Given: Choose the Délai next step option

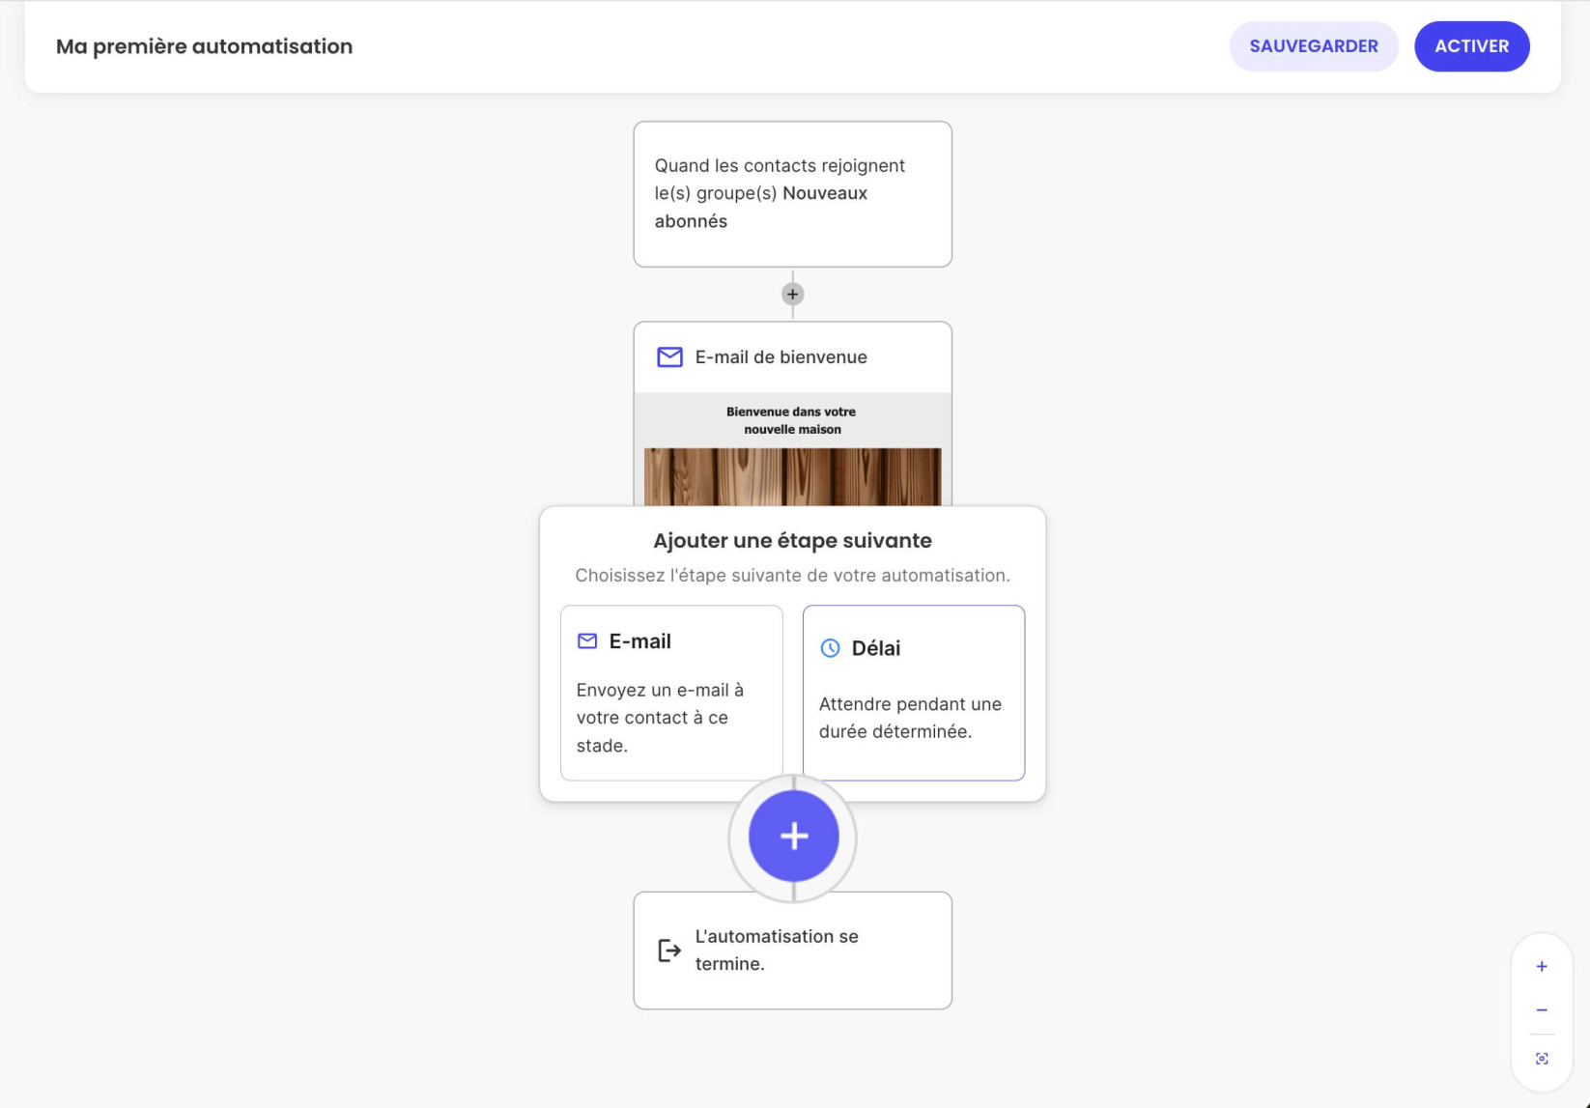Looking at the screenshot, I should [x=913, y=693].
